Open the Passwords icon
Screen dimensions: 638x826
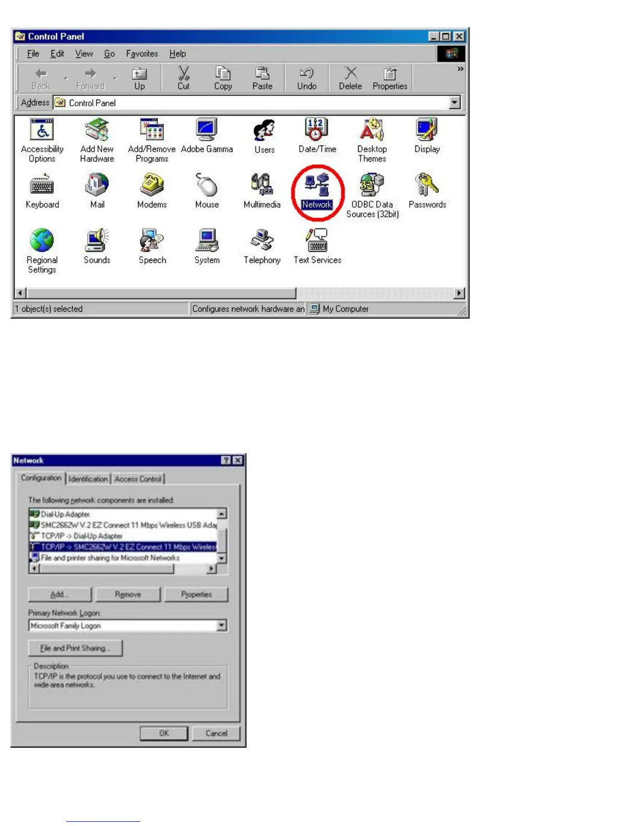[427, 191]
